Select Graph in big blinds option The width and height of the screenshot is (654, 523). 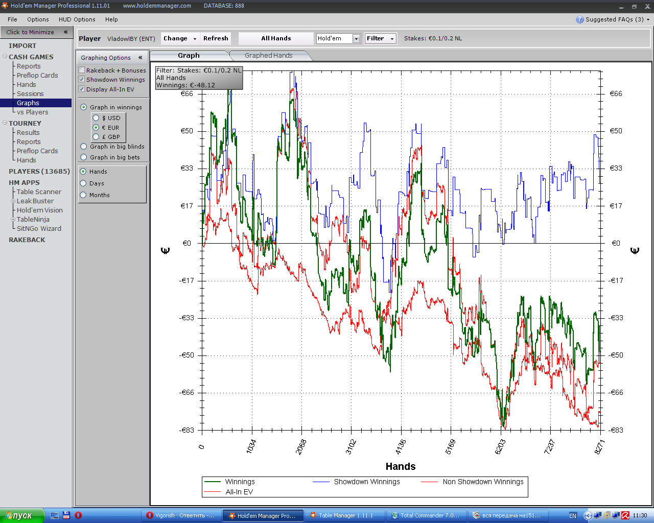tap(84, 147)
